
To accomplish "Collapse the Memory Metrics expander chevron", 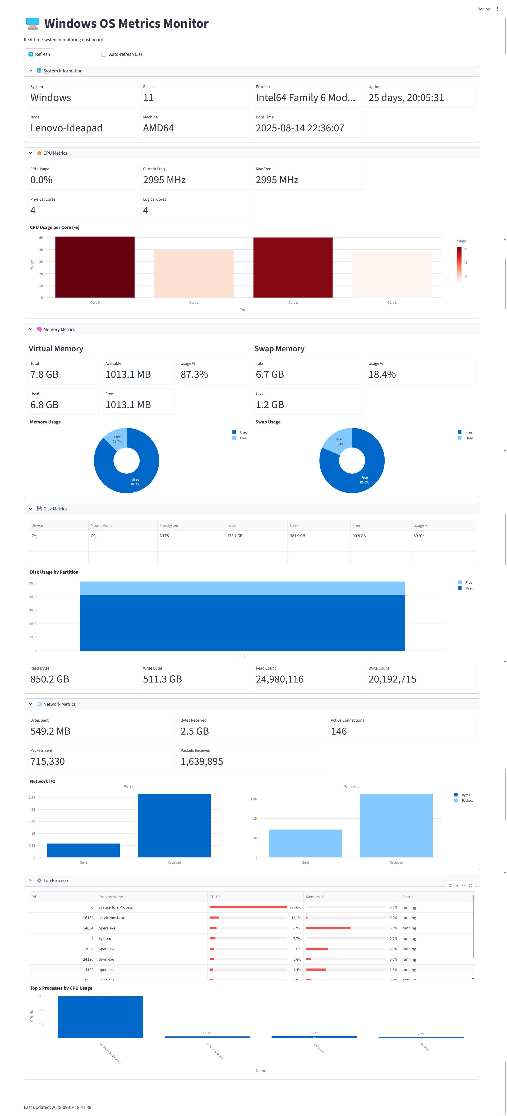I will 31,330.
